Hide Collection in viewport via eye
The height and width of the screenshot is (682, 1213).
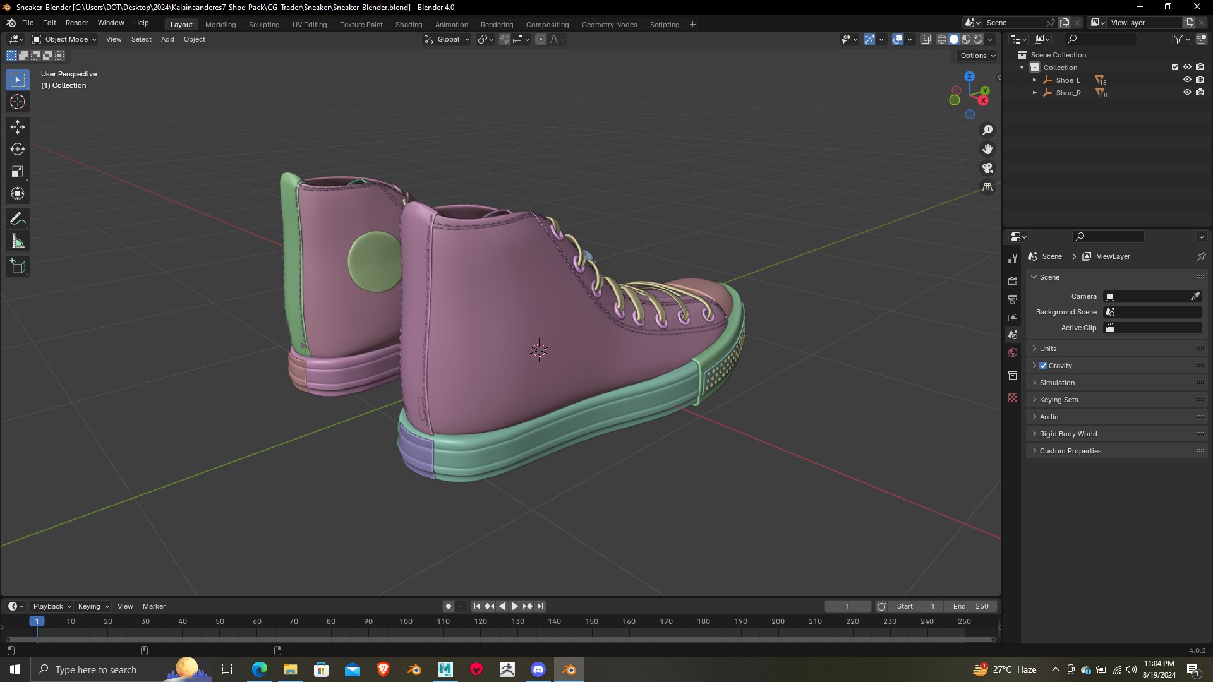click(x=1187, y=67)
